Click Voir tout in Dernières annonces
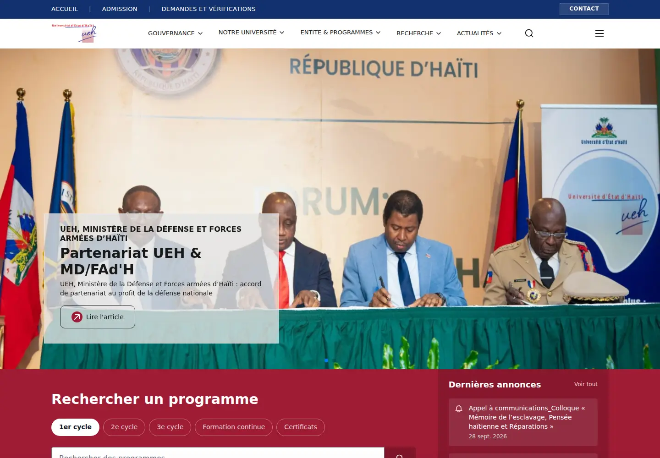 tap(586, 384)
